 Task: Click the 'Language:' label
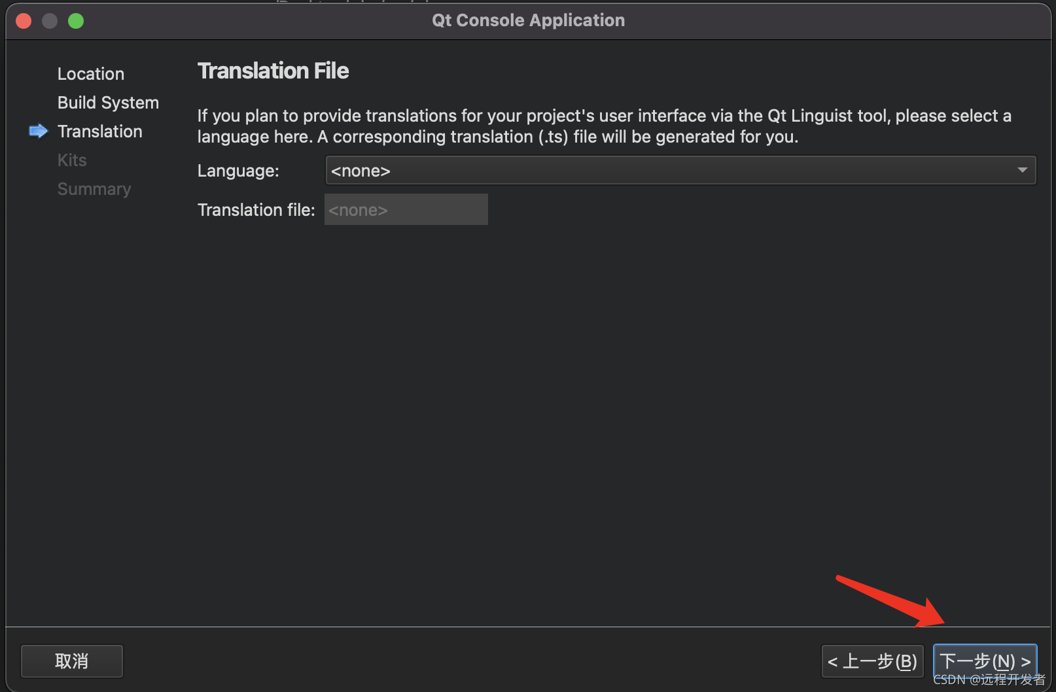pos(238,171)
